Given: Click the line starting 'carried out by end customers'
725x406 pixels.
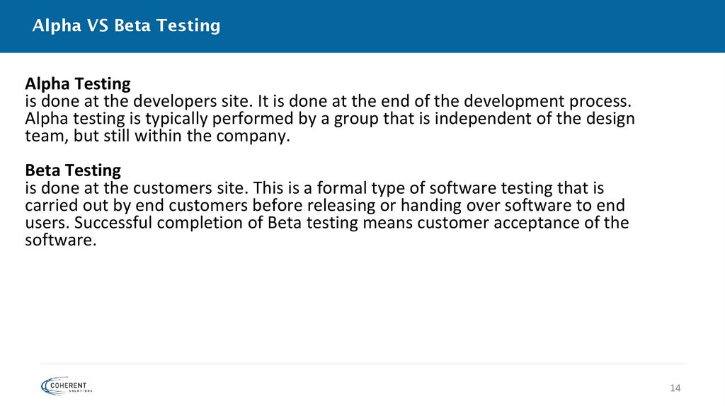Looking at the screenshot, I should pyautogui.click(x=326, y=205).
